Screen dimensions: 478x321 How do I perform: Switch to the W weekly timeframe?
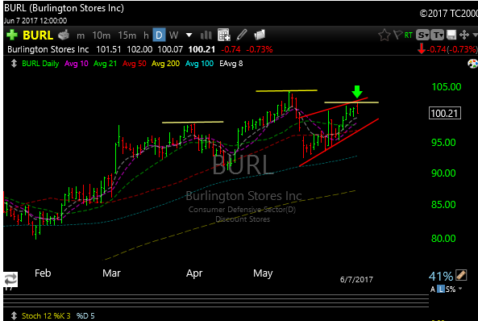(x=173, y=35)
